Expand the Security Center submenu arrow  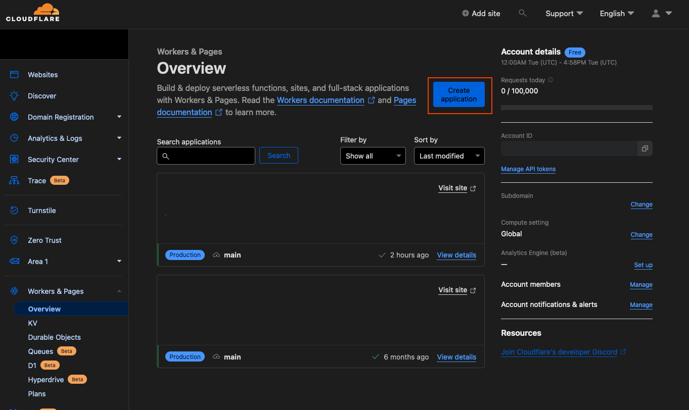(119, 159)
